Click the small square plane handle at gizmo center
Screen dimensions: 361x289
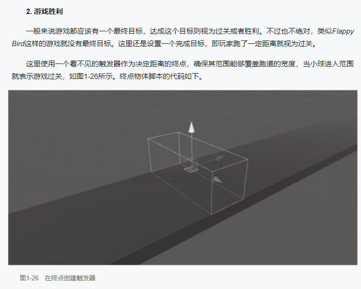190,170
